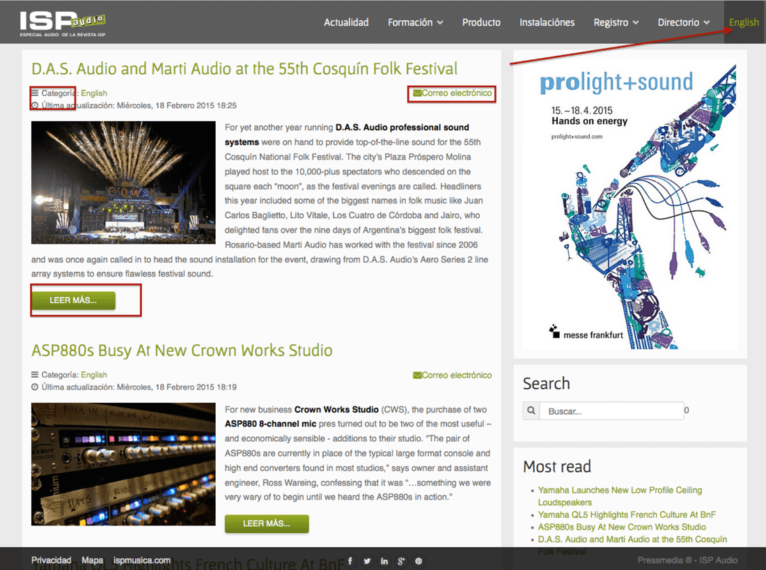The height and width of the screenshot is (570, 766).
Task: Open Most read: ASP880s Busy At New Crown Works Studio
Action: pos(622,527)
